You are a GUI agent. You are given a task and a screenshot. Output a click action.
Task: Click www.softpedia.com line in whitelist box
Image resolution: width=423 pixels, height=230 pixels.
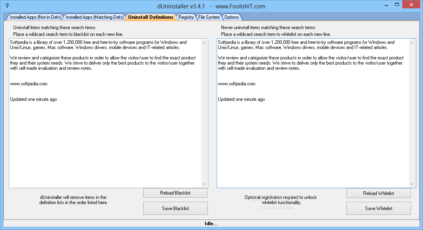tap(237, 84)
